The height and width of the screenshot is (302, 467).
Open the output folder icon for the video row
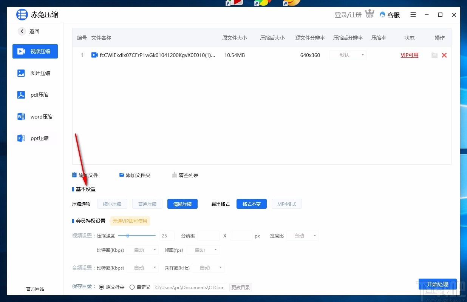click(x=435, y=55)
